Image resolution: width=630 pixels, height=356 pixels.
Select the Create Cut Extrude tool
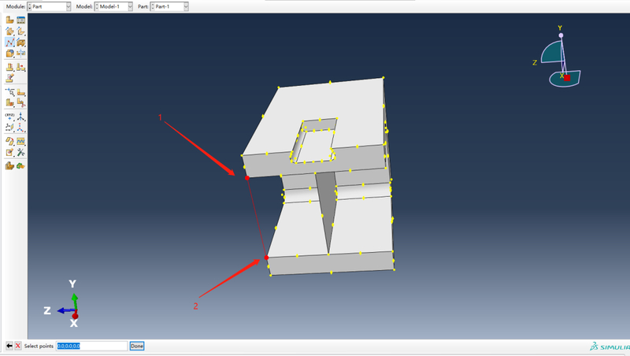click(21, 43)
